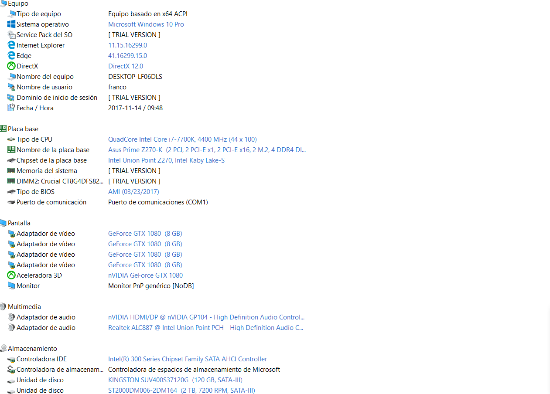550x394 pixels.
Task: Click the Windows logo icon beside Sistema operativo
Action: [11, 24]
